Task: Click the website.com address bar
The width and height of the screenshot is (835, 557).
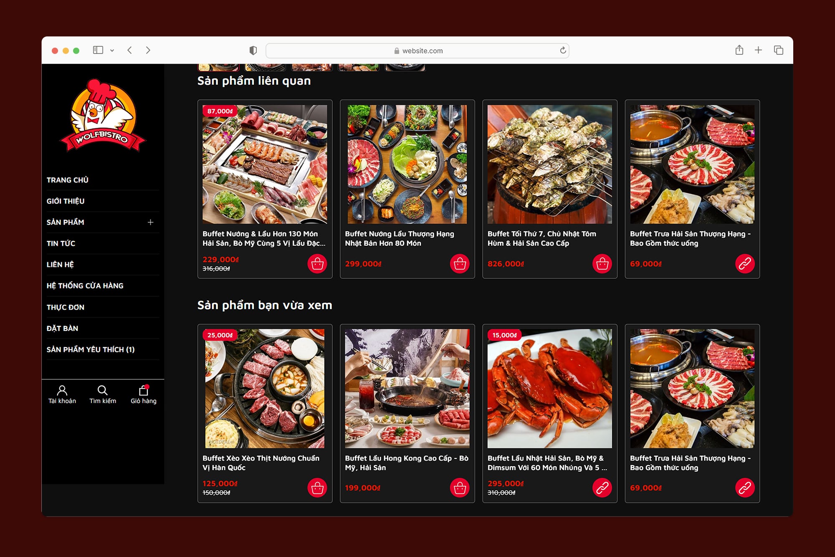Action: tap(417, 51)
